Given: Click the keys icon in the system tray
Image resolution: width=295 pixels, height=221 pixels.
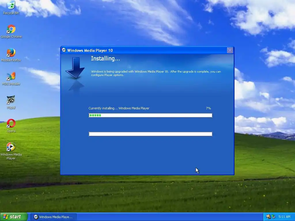Looking at the screenshot, I should (x=268, y=217).
